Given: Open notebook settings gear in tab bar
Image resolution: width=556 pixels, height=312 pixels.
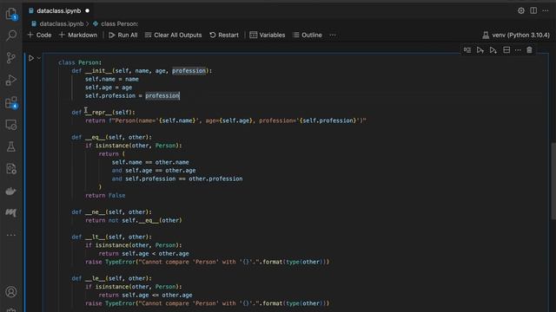Looking at the screenshot, I should click(521, 10).
